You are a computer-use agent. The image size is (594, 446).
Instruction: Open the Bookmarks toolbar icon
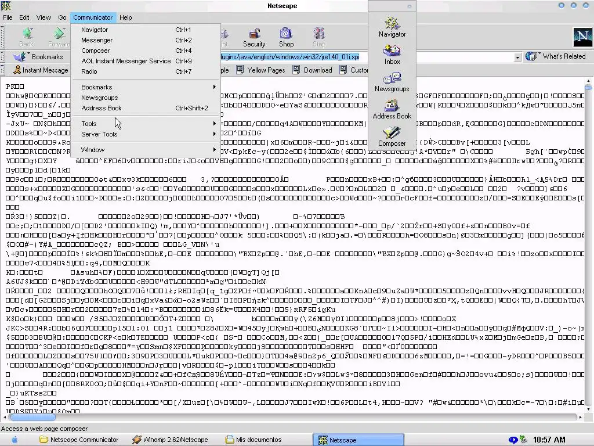pos(38,57)
